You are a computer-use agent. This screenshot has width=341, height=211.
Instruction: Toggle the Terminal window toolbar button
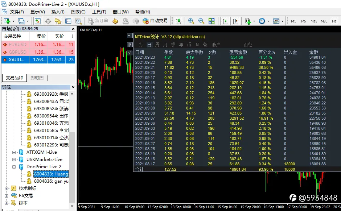(68, 21)
